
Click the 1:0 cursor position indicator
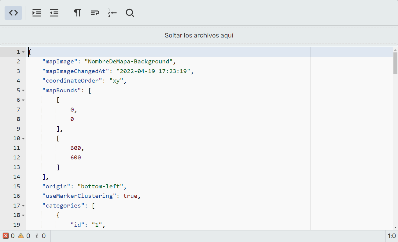tap(392, 236)
